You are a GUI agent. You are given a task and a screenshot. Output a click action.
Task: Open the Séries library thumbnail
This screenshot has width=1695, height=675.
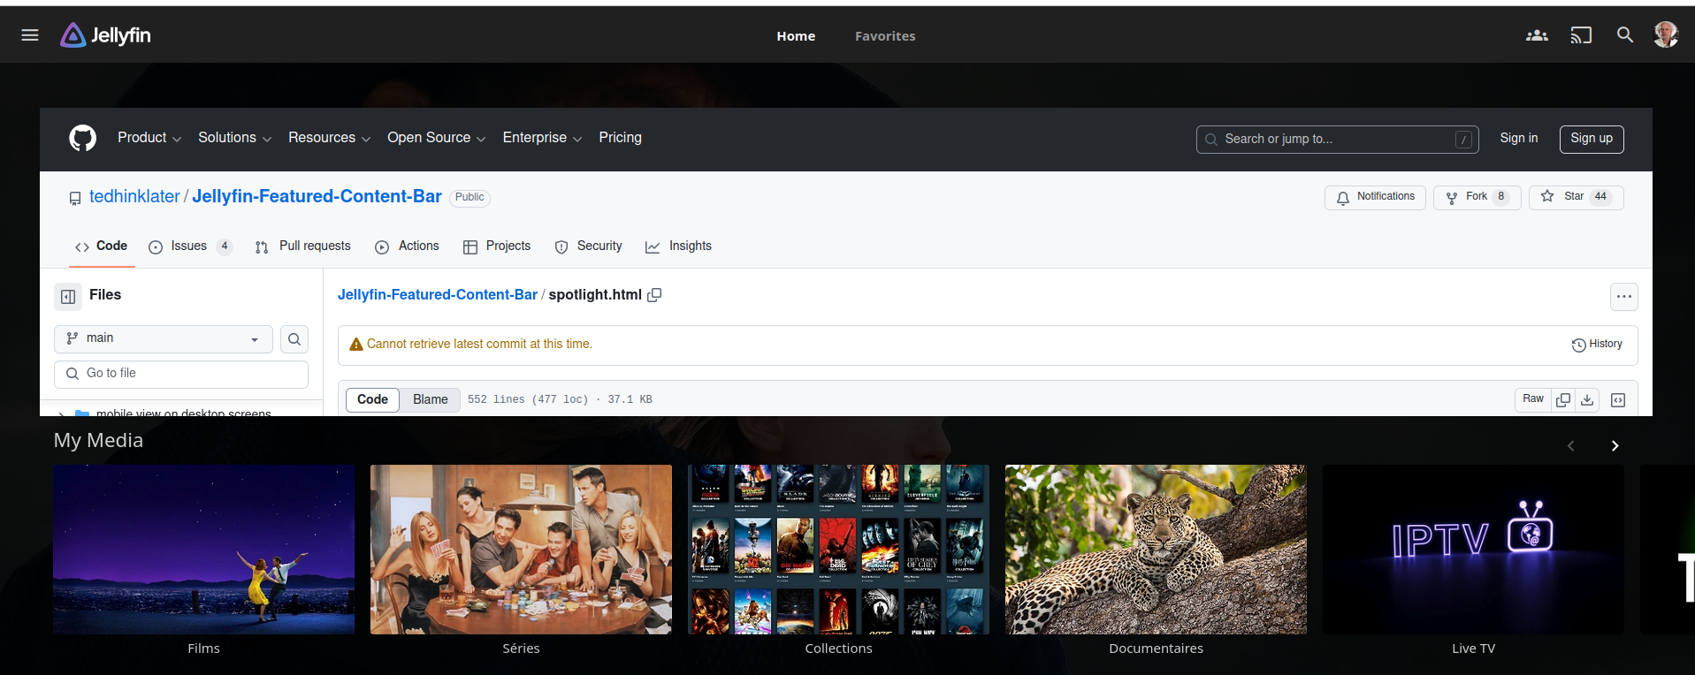point(521,550)
